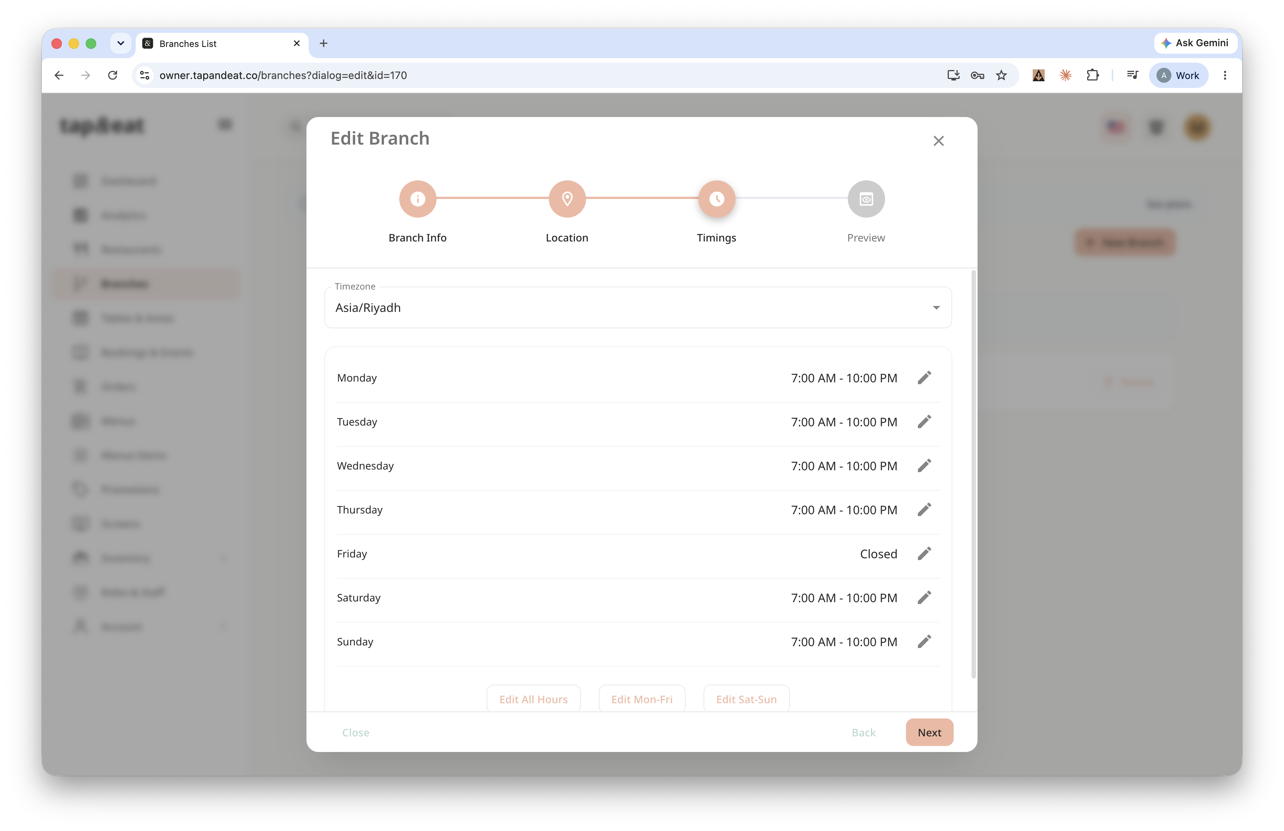The height and width of the screenshot is (831, 1284).
Task: Select the Friday Closed status text
Action: click(x=878, y=554)
